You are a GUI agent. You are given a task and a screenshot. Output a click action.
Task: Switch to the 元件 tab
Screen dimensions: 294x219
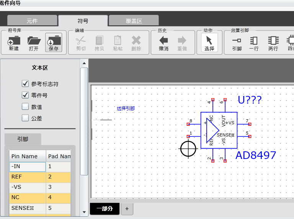click(32, 21)
